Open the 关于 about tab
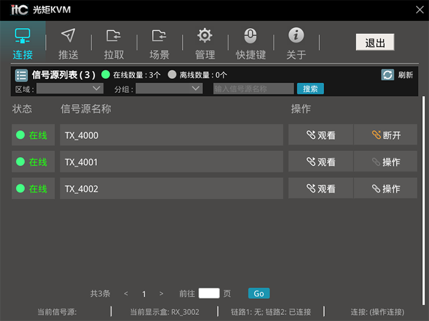Viewport: 429px width, 321px height. click(296, 43)
